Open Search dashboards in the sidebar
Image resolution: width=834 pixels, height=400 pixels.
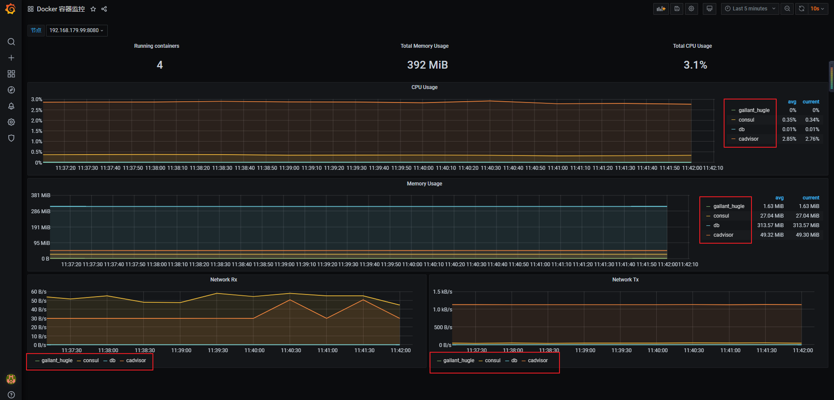tap(11, 42)
